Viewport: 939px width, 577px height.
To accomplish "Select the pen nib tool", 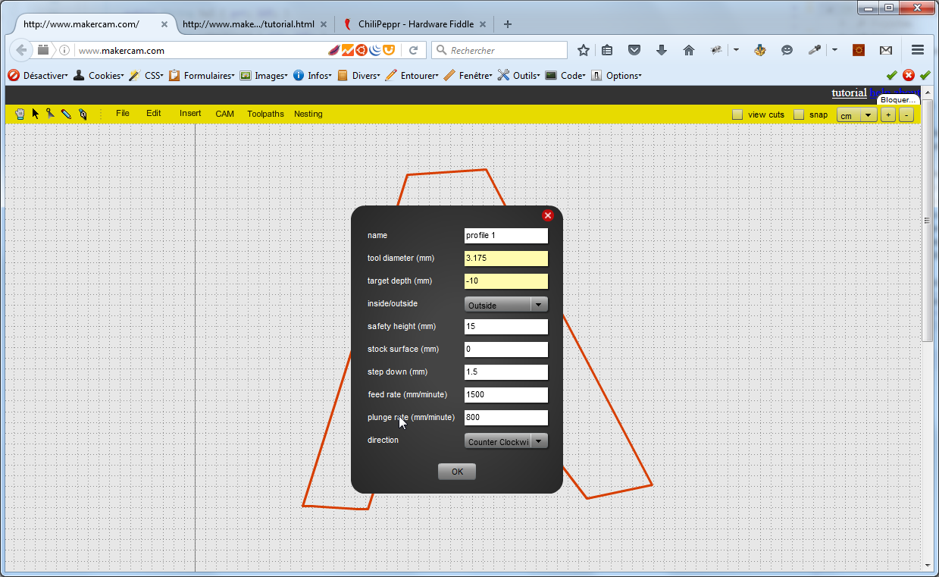I will pyautogui.click(x=83, y=114).
